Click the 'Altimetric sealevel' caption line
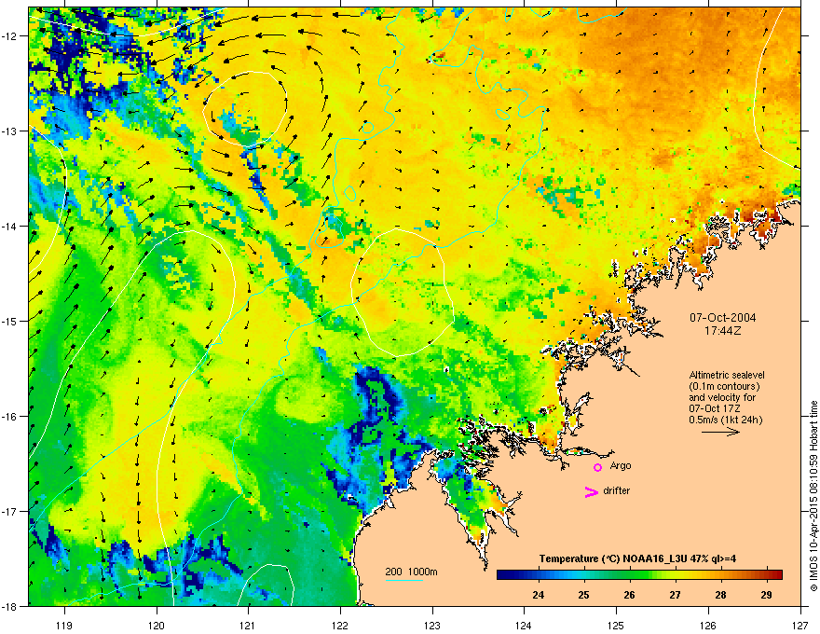820x634 pixels. 727,375
